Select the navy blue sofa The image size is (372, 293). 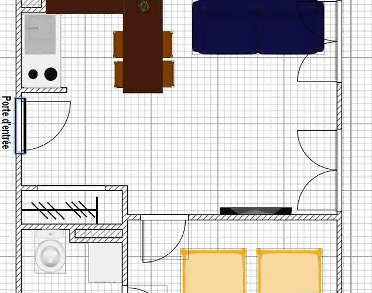pyautogui.click(x=258, y=28)
